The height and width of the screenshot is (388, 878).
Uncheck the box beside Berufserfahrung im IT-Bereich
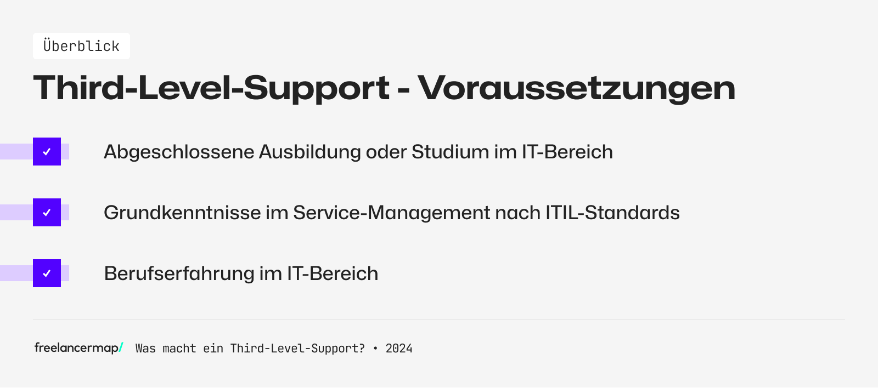pyautogui.click(x=47, y=273)
